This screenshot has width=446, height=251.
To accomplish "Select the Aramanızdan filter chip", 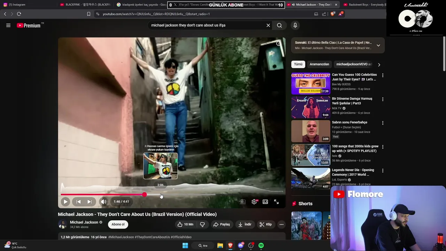I will coord(319,64).
